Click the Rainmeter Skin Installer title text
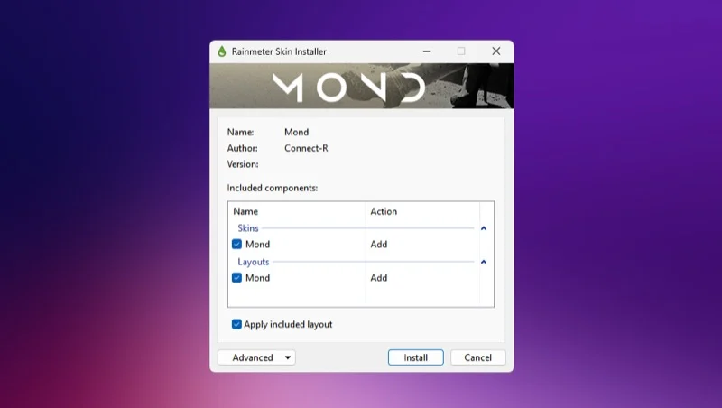Image resolution: width=722 pixels, height=408 pixels. click(x=279, y=51)
